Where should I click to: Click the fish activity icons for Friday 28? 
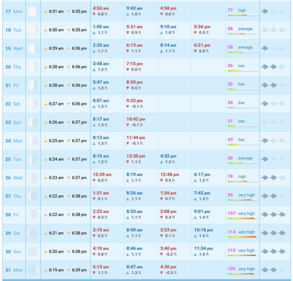(273, 215)
